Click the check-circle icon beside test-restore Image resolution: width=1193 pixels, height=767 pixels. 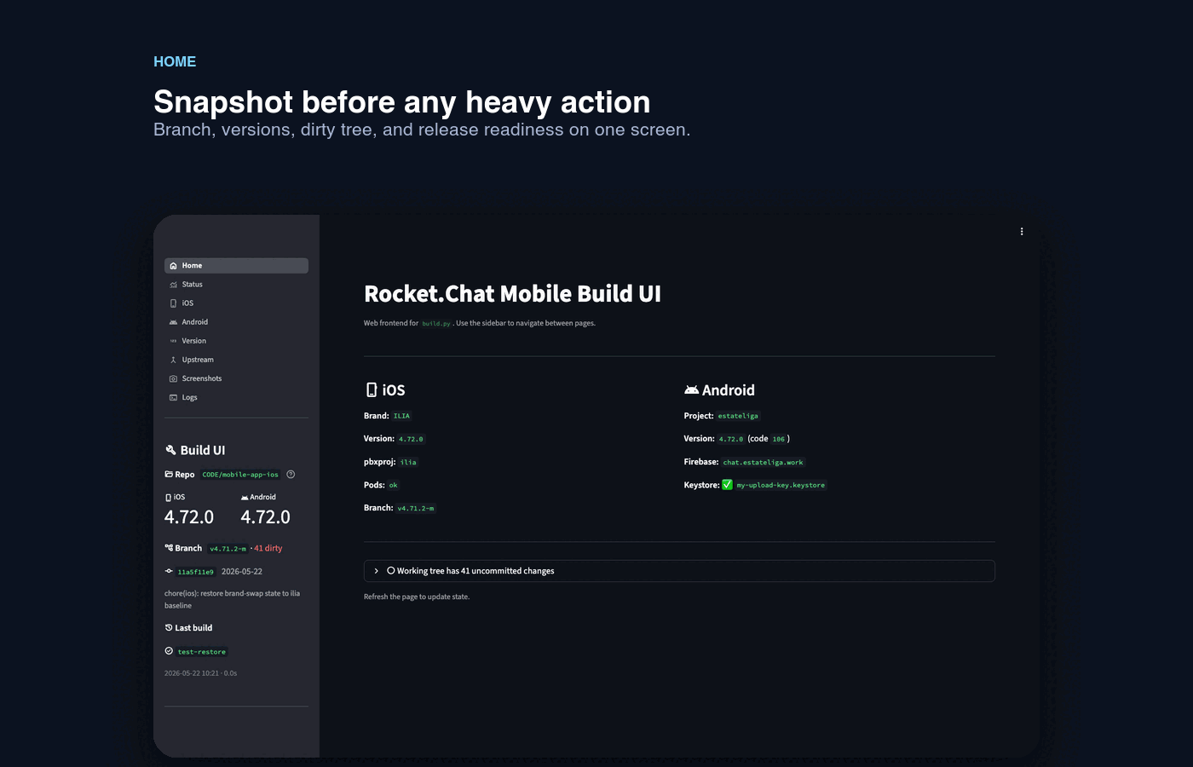(x=169, y=651)
